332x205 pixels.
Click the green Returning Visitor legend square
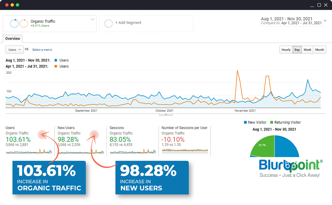(272, 123)
